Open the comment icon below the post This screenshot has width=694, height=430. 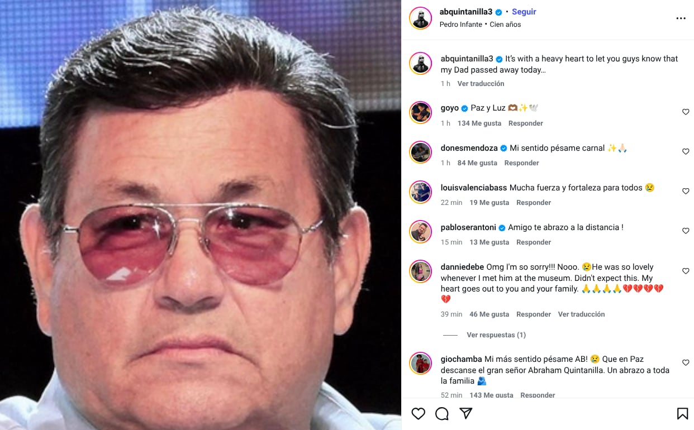[x=442, y=413]
